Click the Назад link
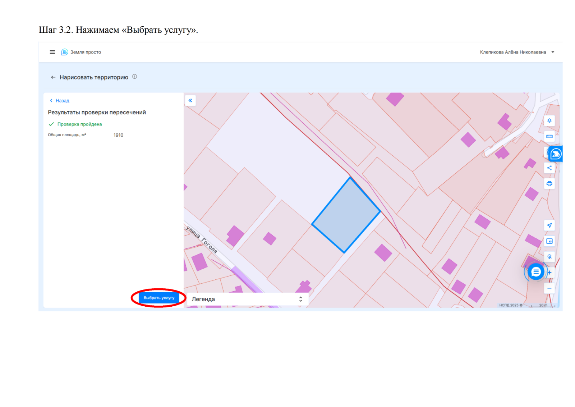575x407 pixels. pyautogui.click(x=60, y=101)
